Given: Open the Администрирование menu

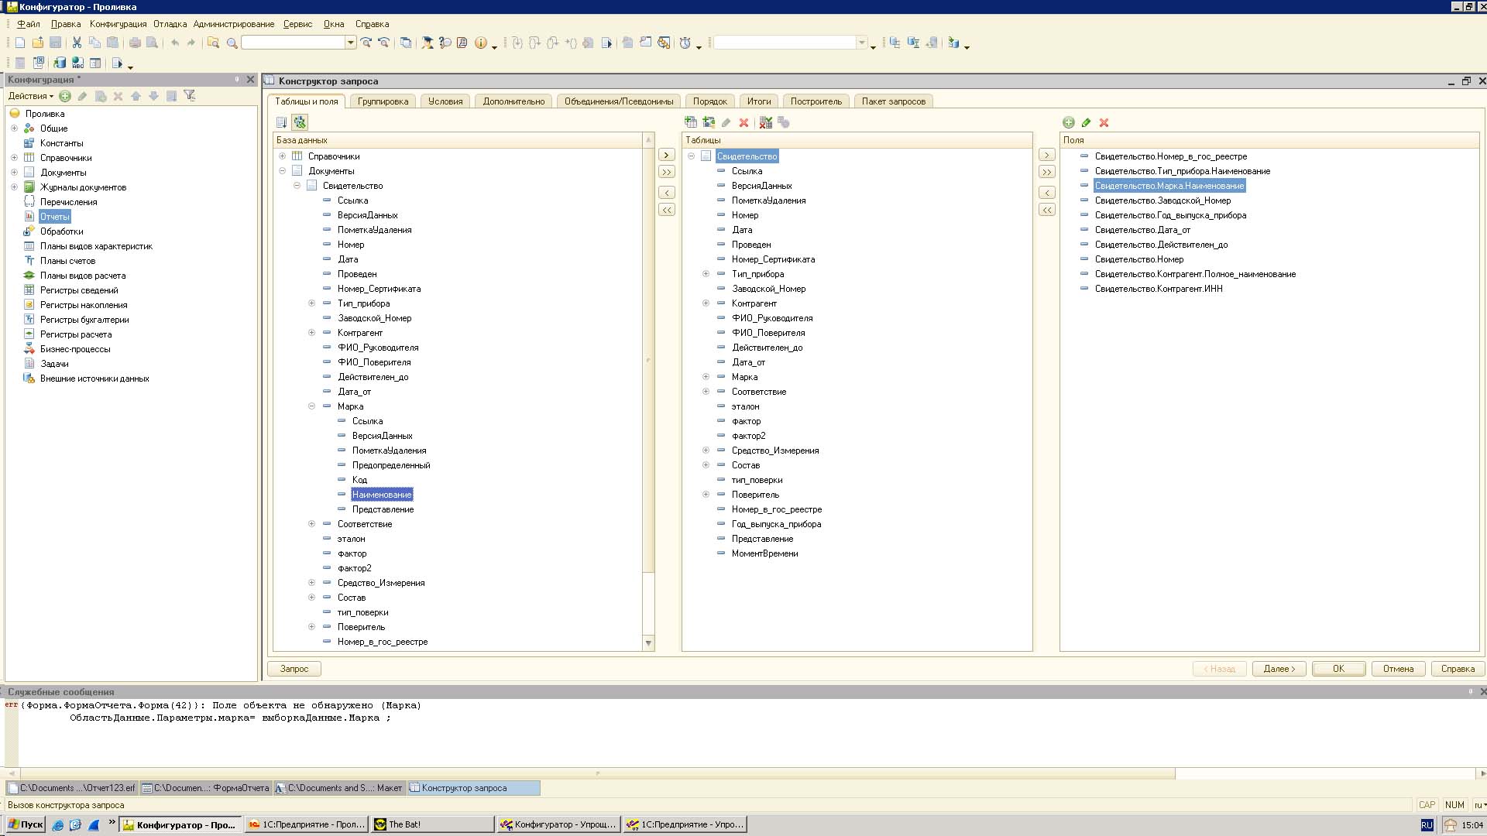Looking at the screenshot, I should click(x=234, y=24).
